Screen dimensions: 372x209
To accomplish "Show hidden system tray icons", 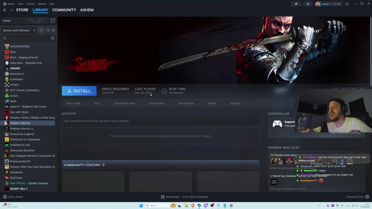I will point(319,206).
